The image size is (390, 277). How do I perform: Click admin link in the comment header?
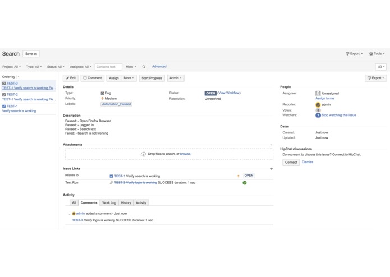point(80,214)
